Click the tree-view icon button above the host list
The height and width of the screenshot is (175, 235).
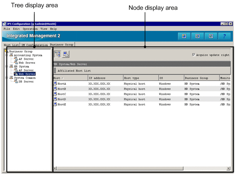[x=58, y=54]
